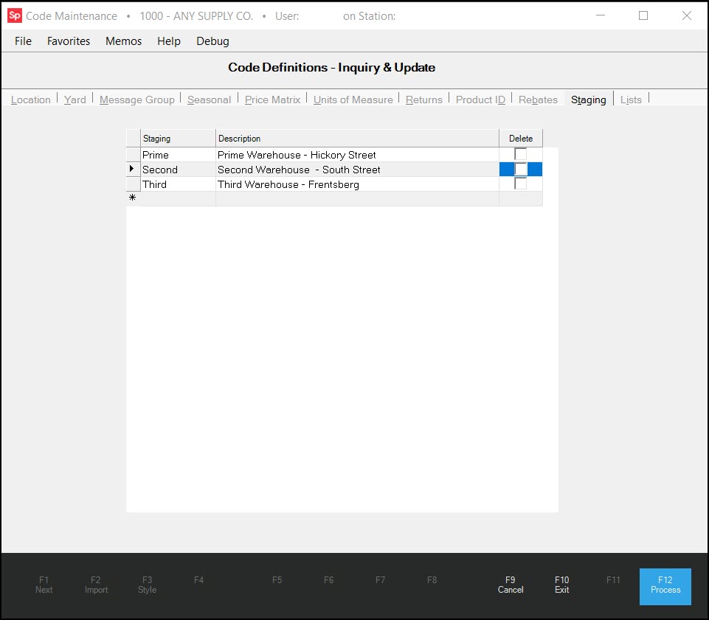Mark Third warehouse for deletion
Viewport: 709px width, 620px height.
[521, 184]
